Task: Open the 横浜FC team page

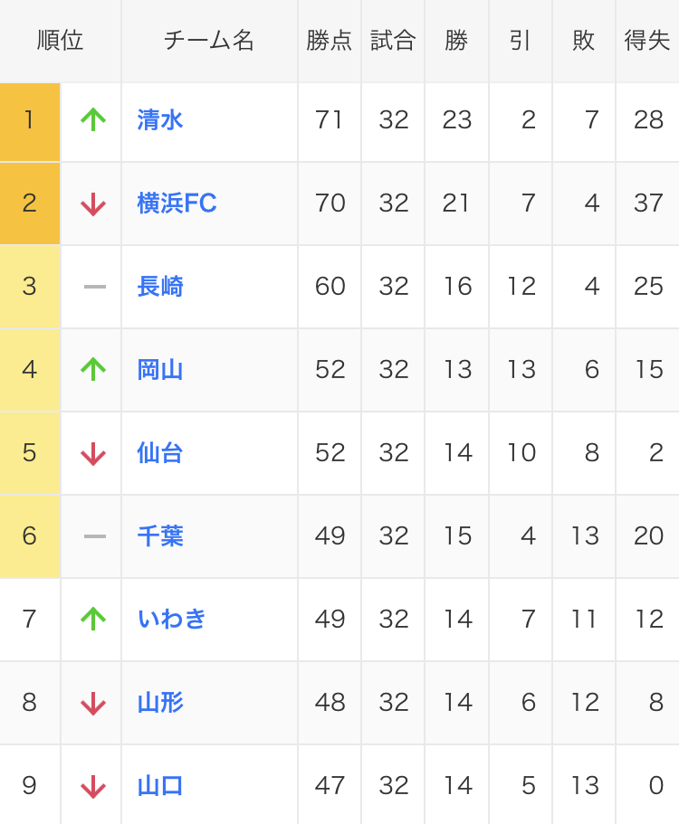Action: point(177,204)
